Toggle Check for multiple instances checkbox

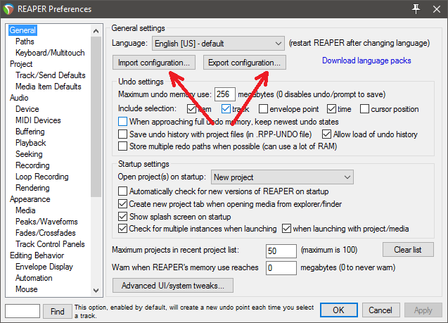click(122, 229)
